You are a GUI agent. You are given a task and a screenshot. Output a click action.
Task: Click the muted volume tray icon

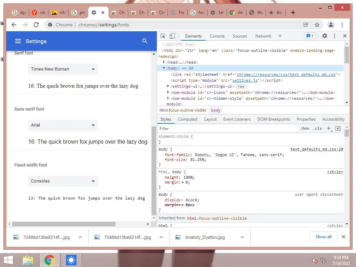(315, 260)
